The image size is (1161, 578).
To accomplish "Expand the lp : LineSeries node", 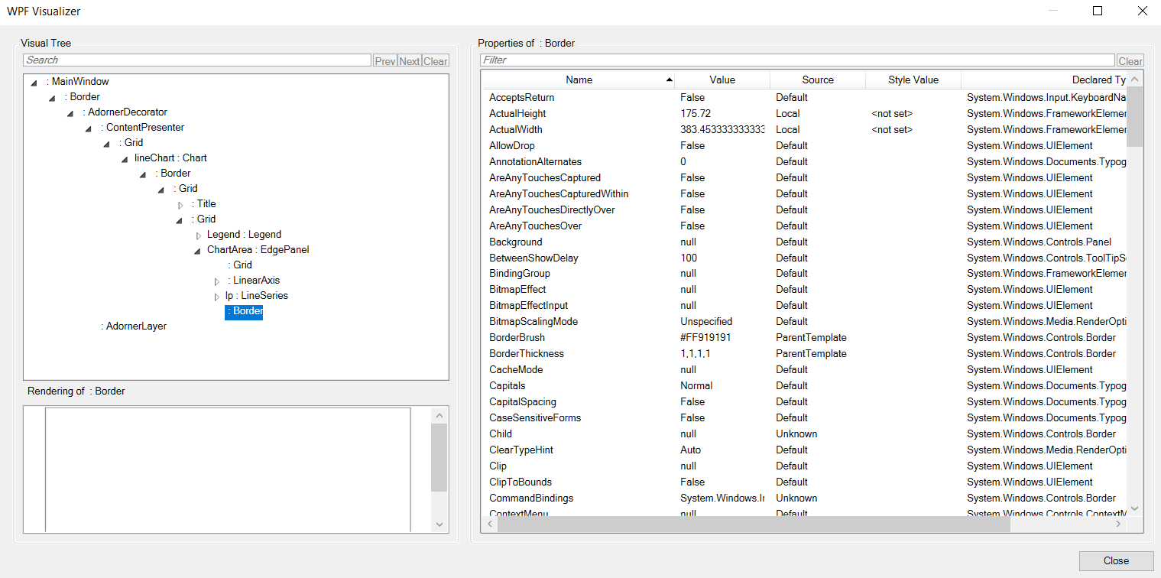I will (x=217, y=297).
